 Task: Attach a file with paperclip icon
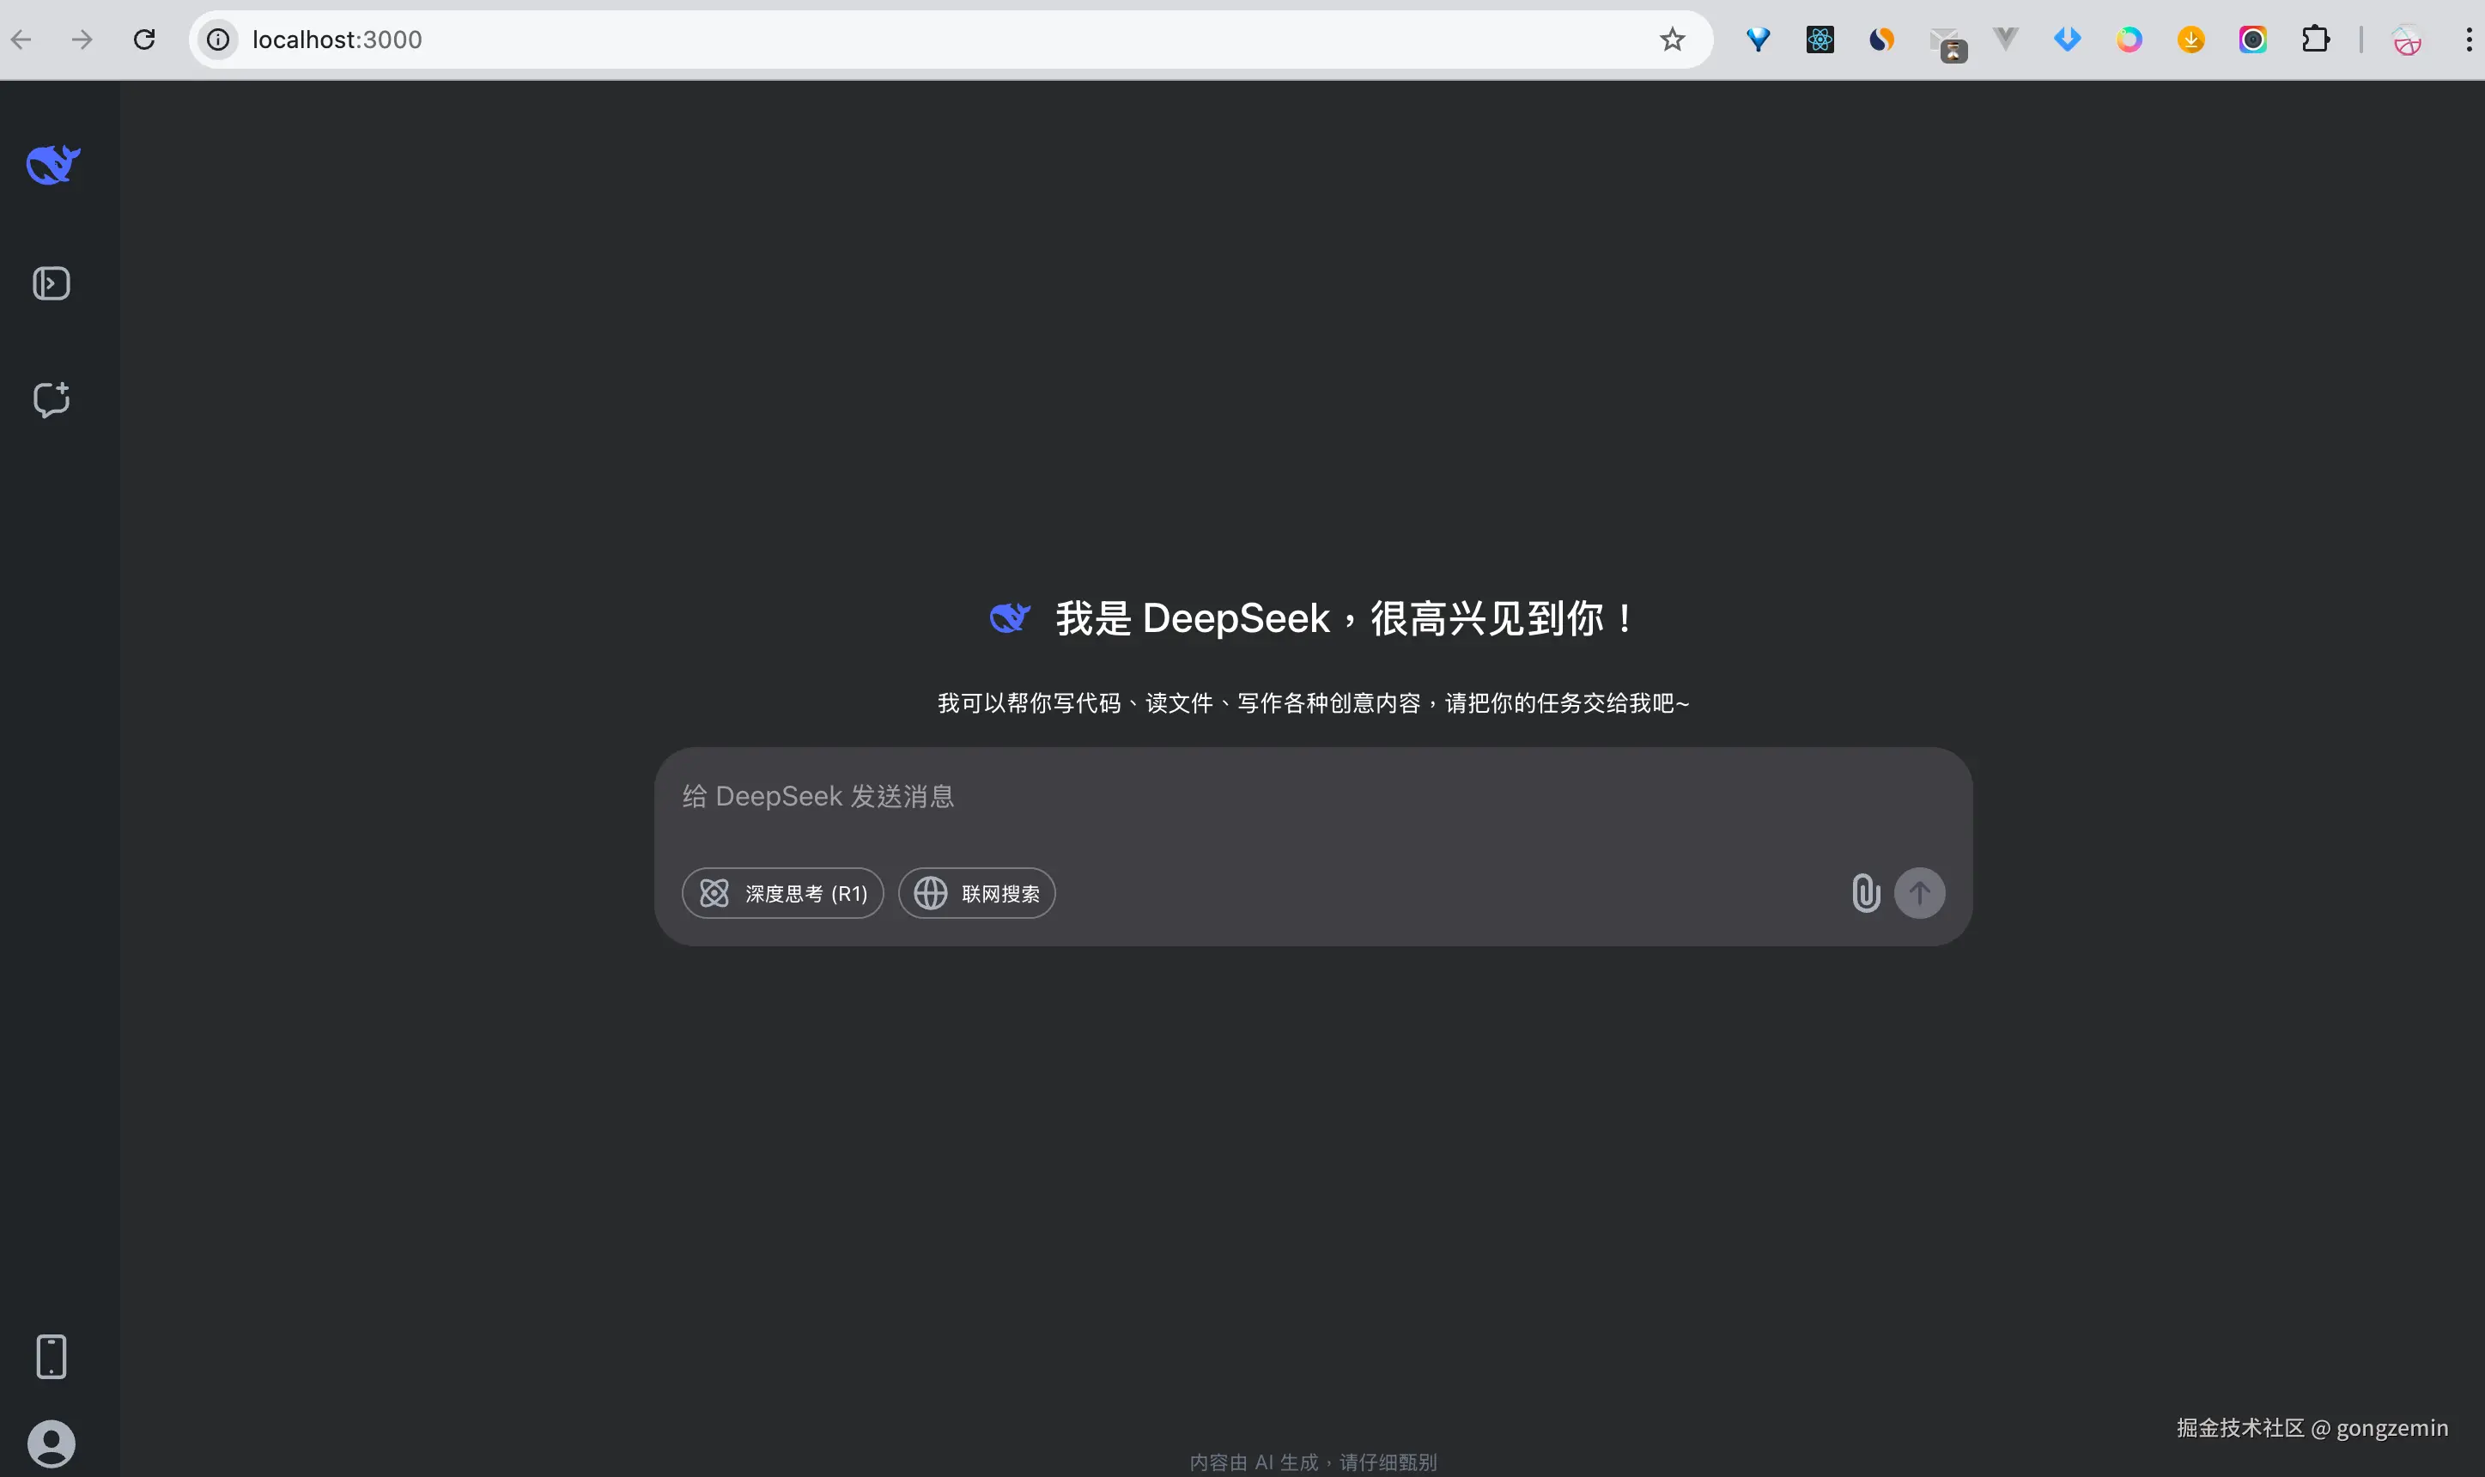[x=1865, y=893]
